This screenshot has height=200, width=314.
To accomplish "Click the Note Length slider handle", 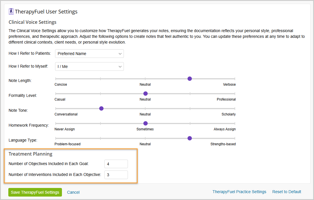I will 190,79.
